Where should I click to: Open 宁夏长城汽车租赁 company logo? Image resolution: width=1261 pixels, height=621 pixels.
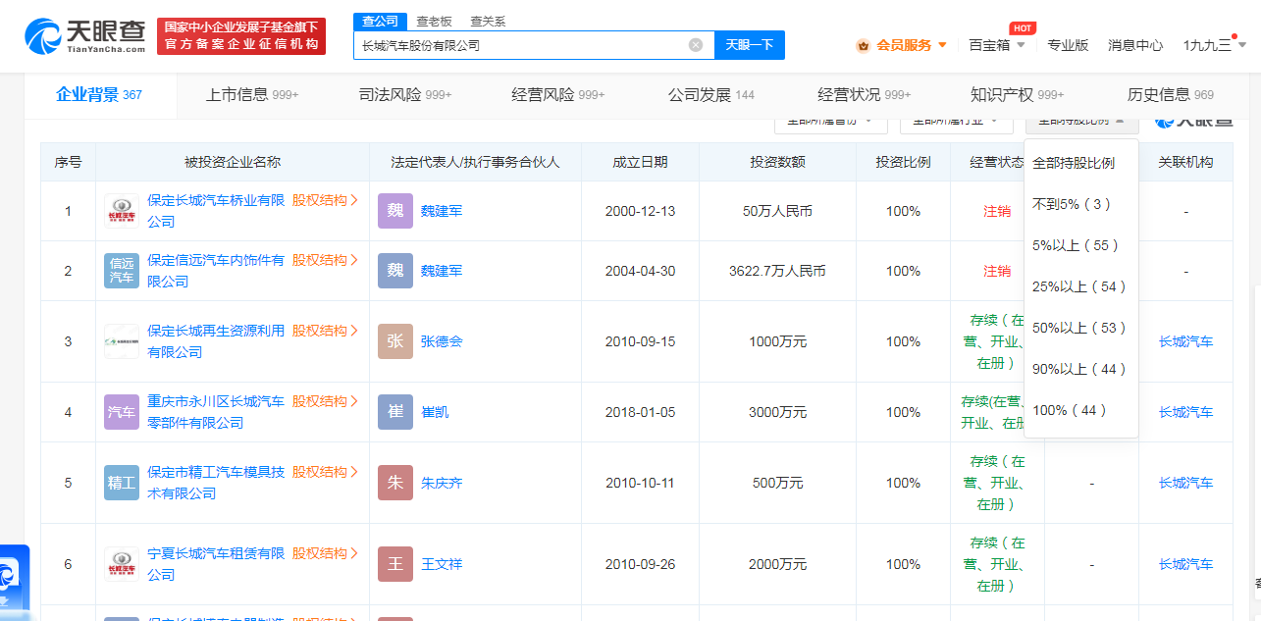[x=122, y=564]
